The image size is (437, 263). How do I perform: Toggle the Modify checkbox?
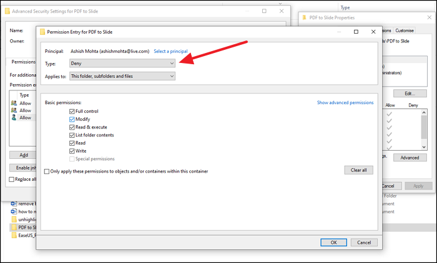pos(72,119)
